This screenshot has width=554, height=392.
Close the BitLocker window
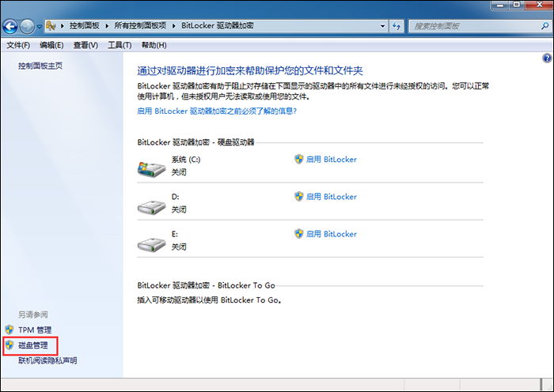(x=539, y=5)
